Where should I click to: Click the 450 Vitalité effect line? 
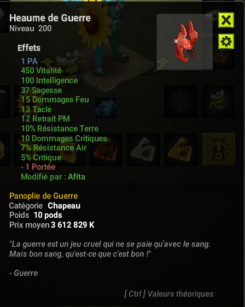coord(41,71)
